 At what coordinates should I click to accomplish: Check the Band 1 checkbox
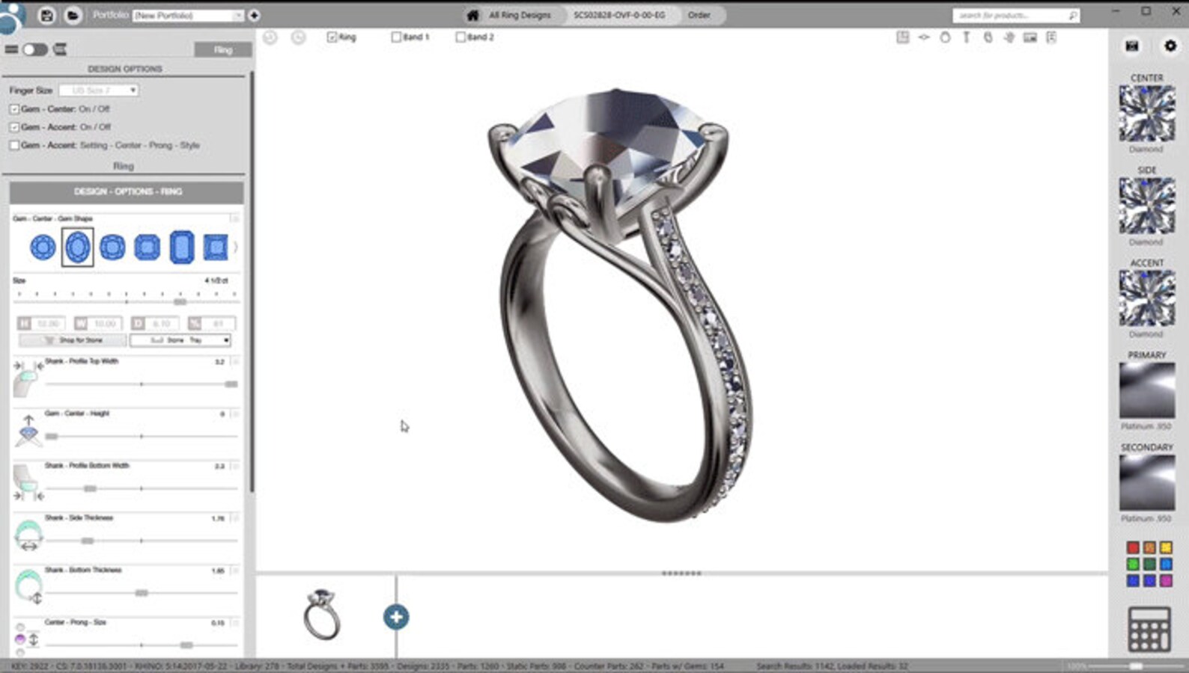click(396, 37)
